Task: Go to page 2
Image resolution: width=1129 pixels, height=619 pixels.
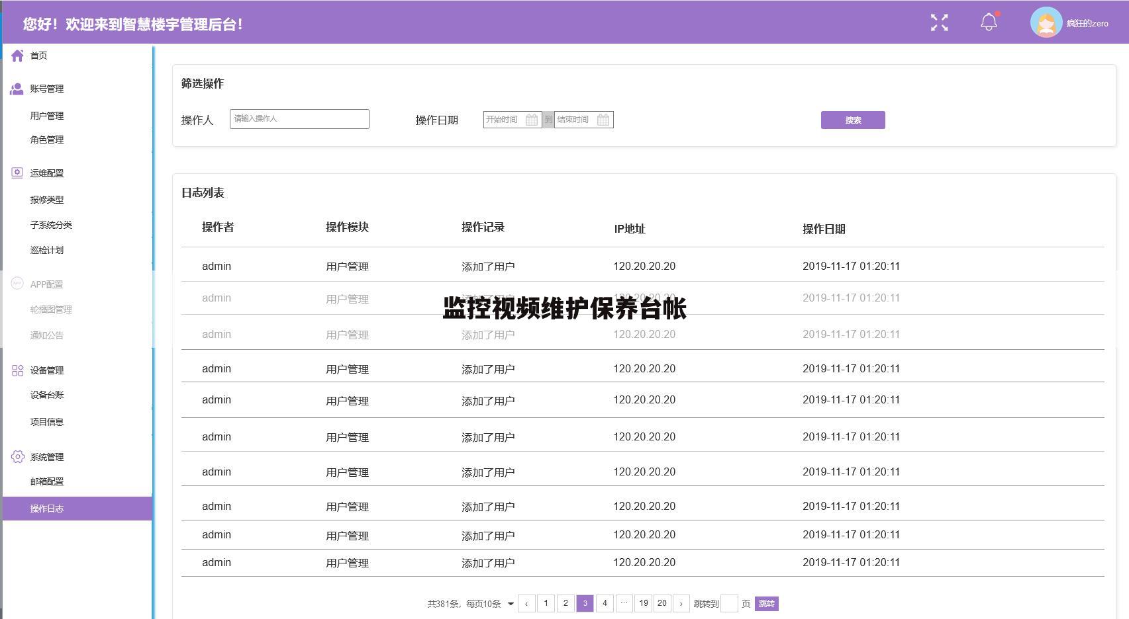Action: coord(565,603)
